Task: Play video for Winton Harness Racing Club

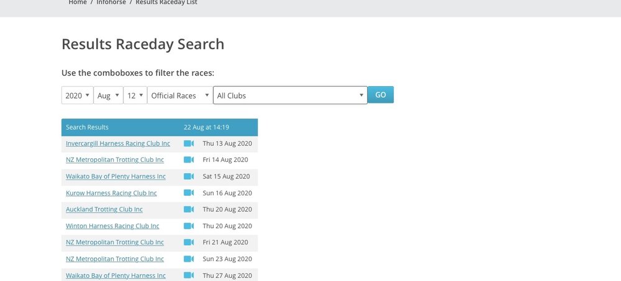Action: point(189,226)
